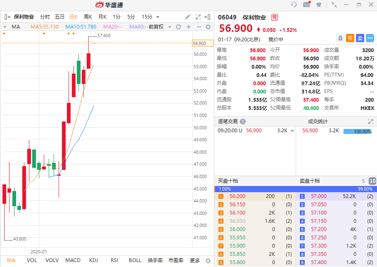Select the VOLV indicator
377x267 pixels.
tap(52, 260)
